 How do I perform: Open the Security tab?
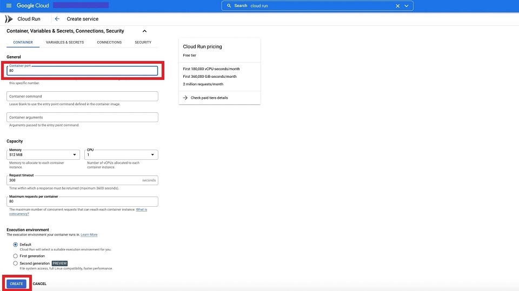143,42
